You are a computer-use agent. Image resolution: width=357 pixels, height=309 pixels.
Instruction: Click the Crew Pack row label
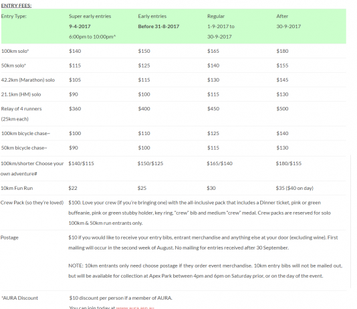point(32,203)
